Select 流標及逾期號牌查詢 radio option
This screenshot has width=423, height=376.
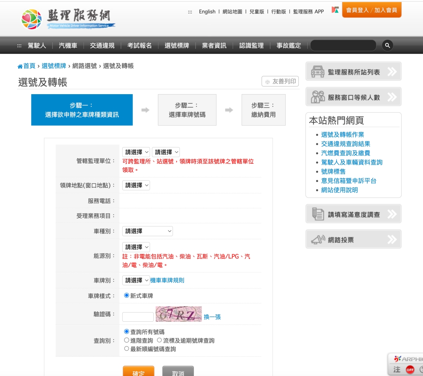click(159, 340)
